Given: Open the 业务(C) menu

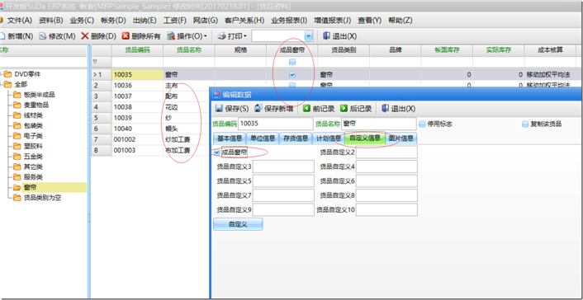Looking at the screenshot, I should (x=82, y=21).
